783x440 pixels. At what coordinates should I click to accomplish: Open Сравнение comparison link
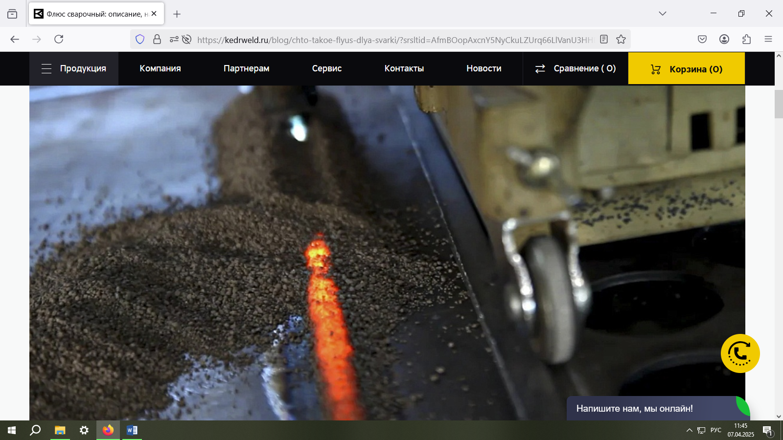point(576,69)
